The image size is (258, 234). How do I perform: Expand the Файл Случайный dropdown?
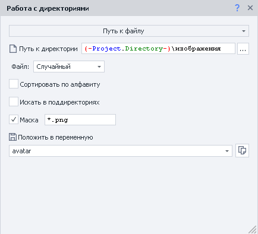pos(69,67)
